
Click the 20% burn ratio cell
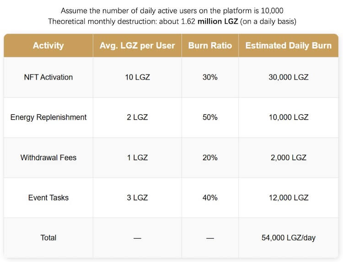pos(210,158)
